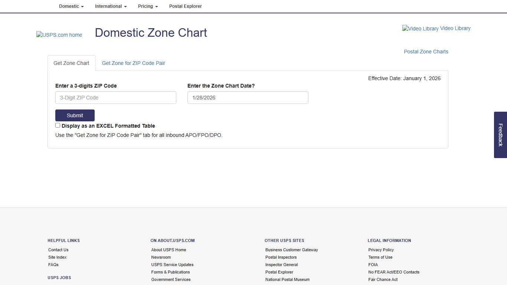
Task: Open the Business Customer Gateway link
Action: 291,250
